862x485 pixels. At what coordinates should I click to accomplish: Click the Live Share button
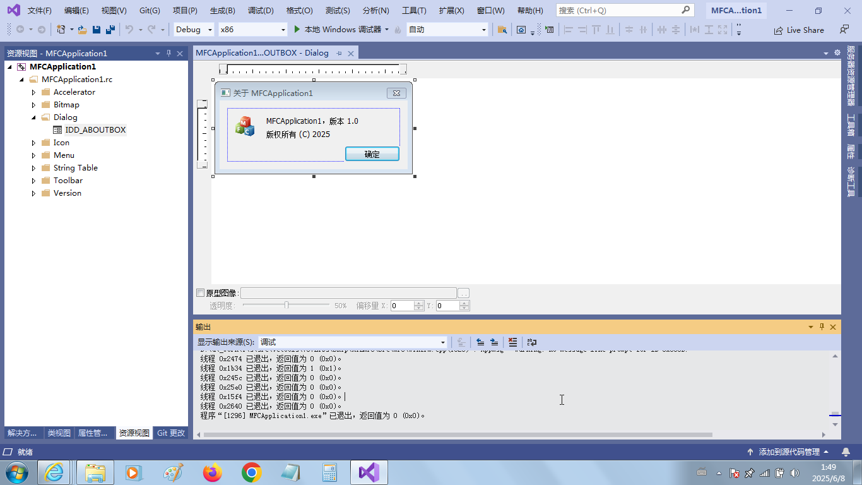pos(799,30)
